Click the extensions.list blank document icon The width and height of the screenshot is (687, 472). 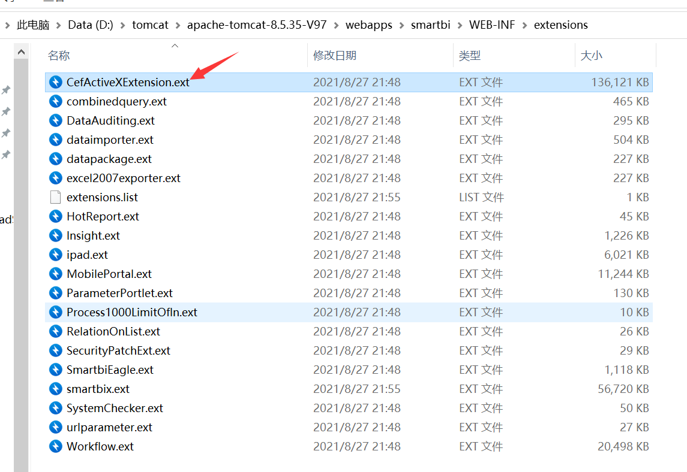56,197
